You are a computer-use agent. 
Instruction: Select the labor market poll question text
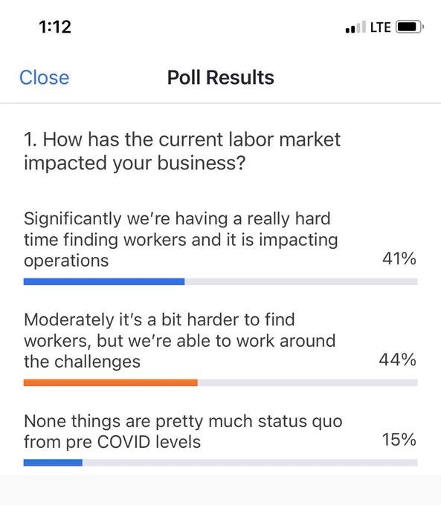click(182, 151)
